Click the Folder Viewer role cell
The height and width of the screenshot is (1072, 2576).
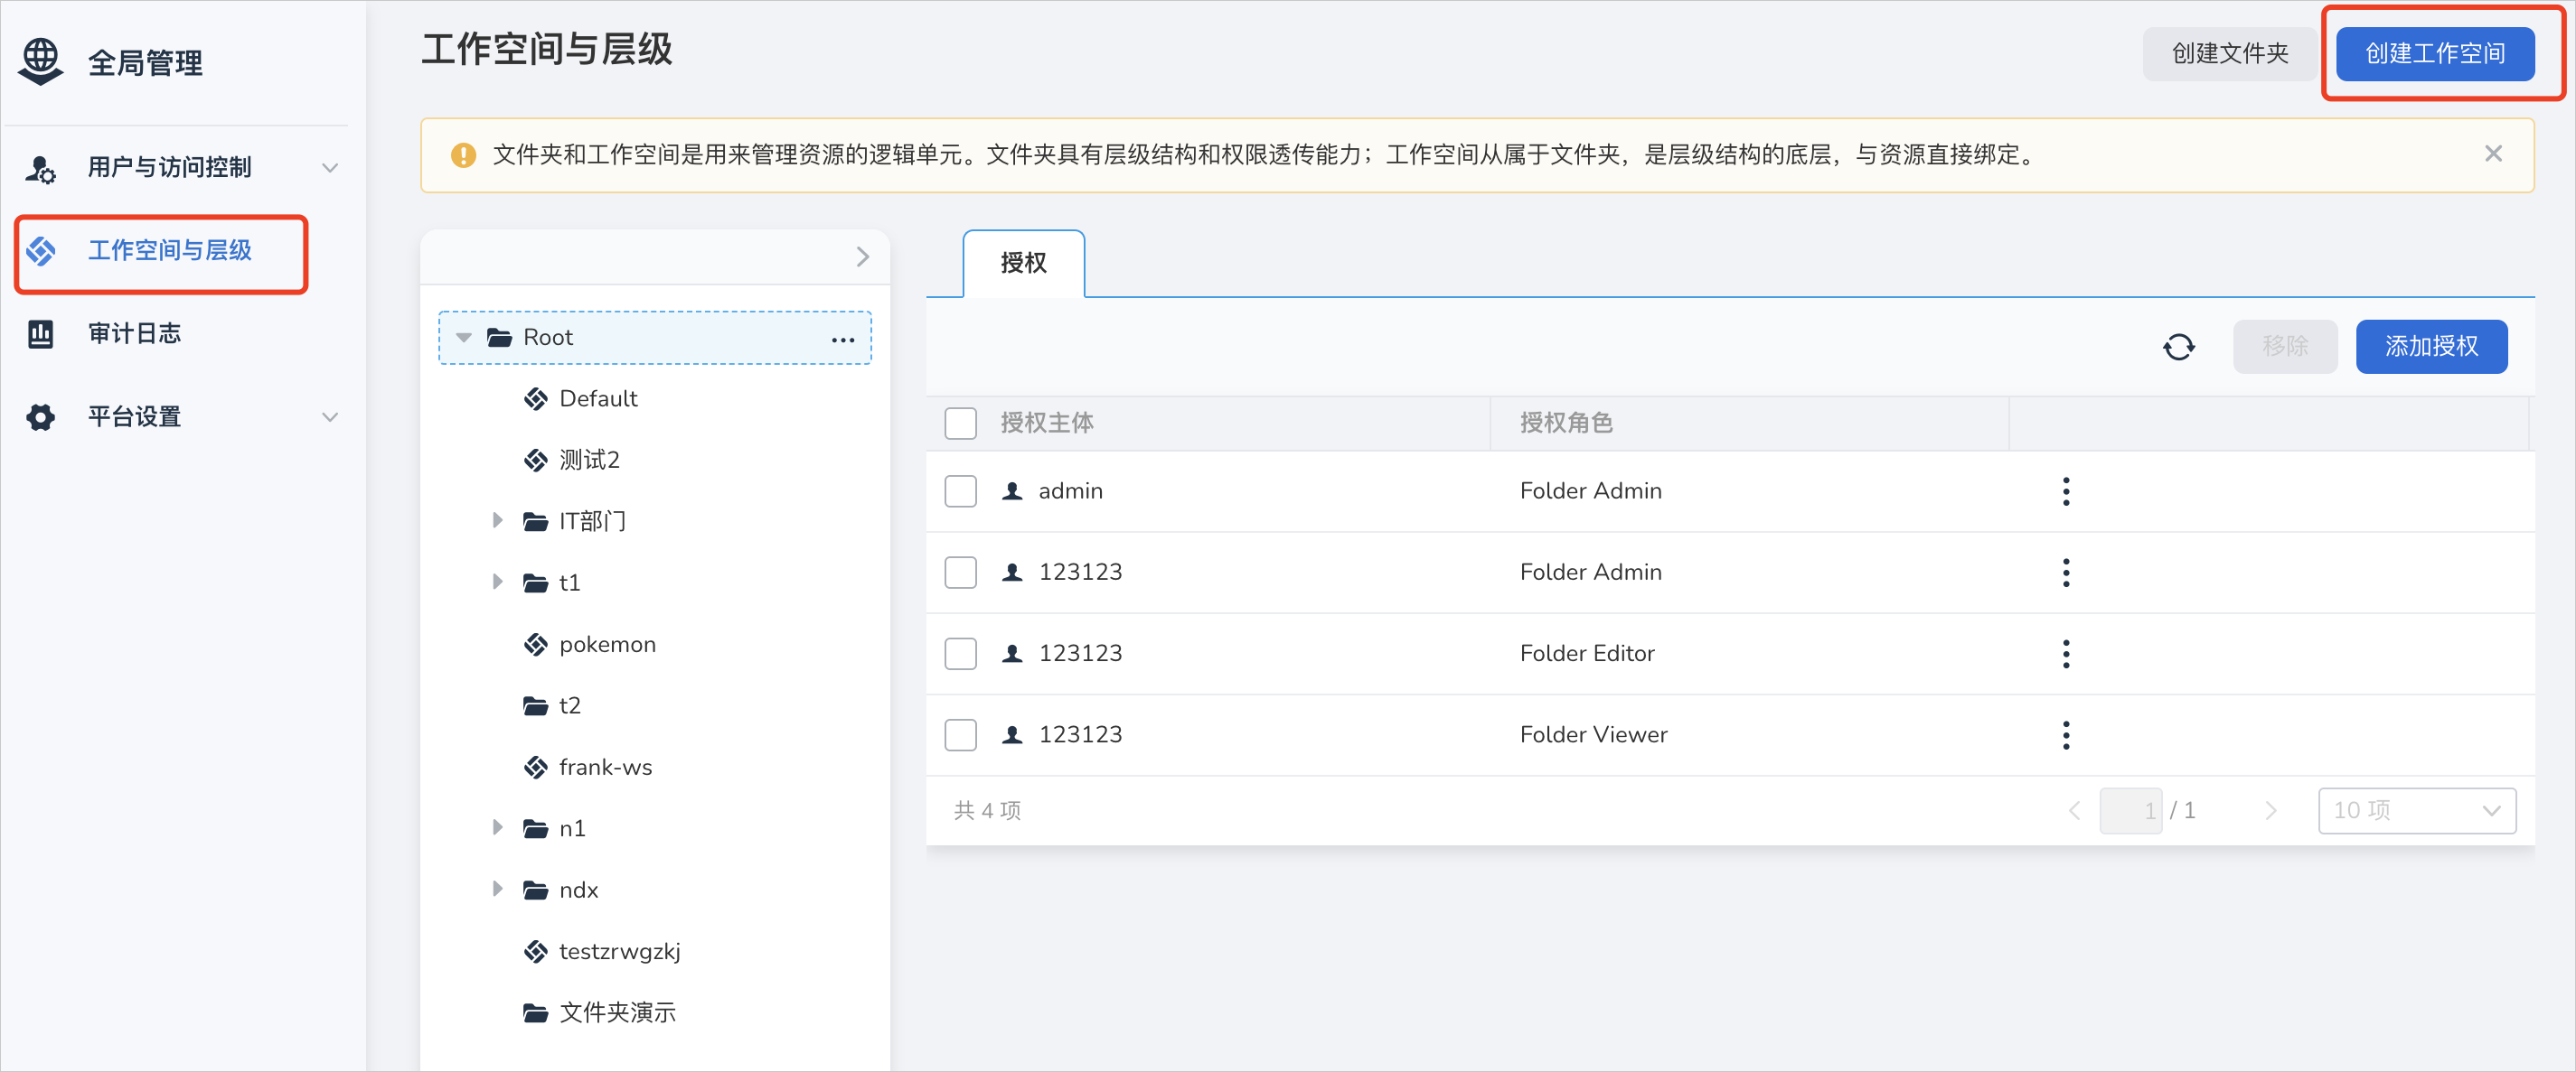(1593, 735)
